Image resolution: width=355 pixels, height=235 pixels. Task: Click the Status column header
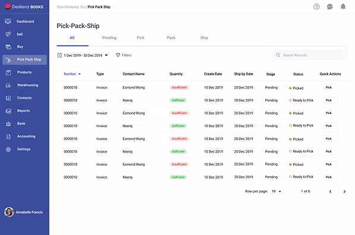point(298,74)
